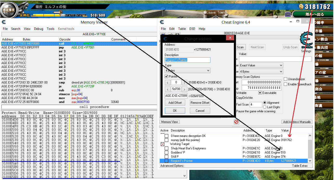Open the Table menu in Cheat Engine
334x180 pixels.
[x=182, y=29]
